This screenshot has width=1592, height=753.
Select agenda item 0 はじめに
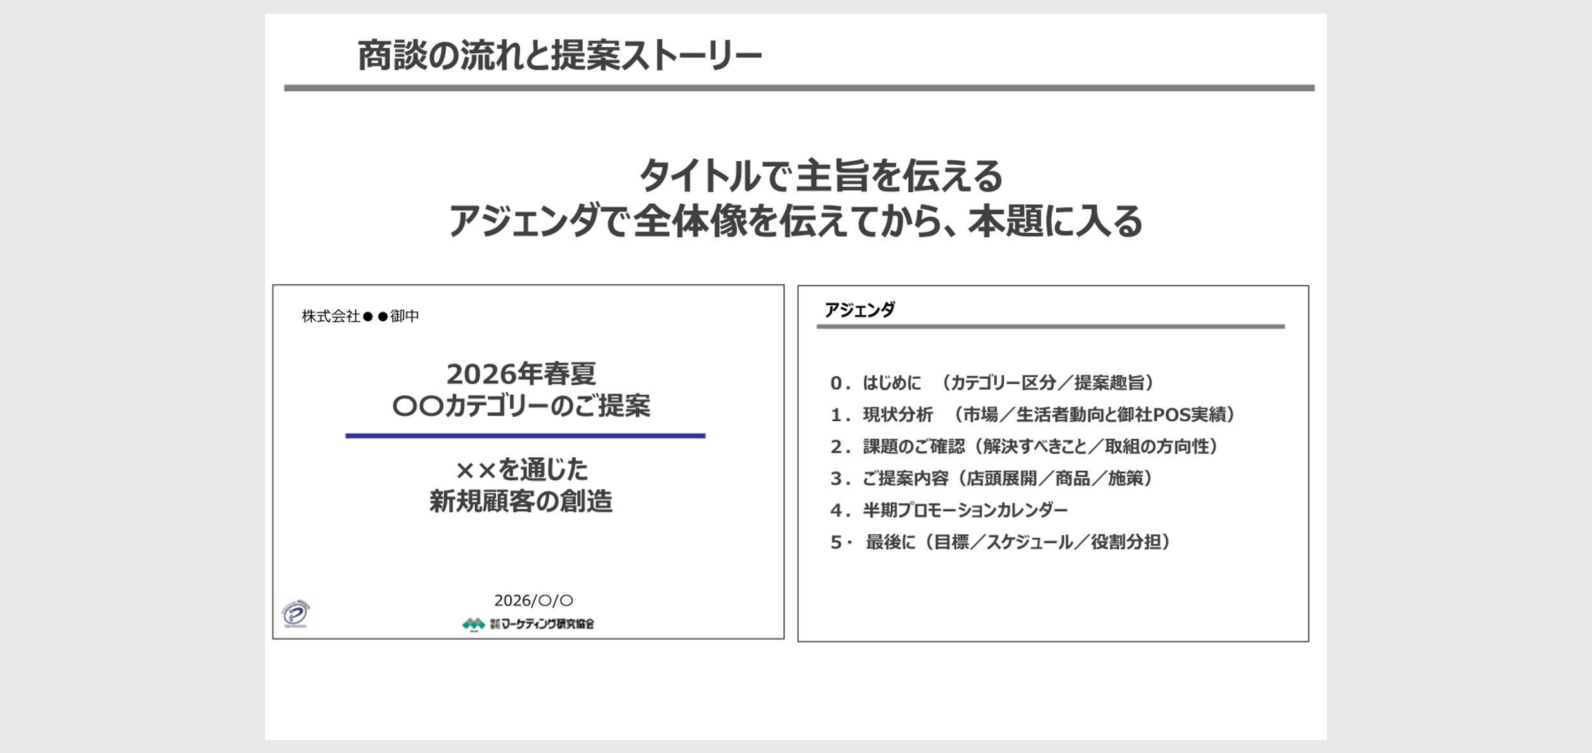[x=992, y=383]
